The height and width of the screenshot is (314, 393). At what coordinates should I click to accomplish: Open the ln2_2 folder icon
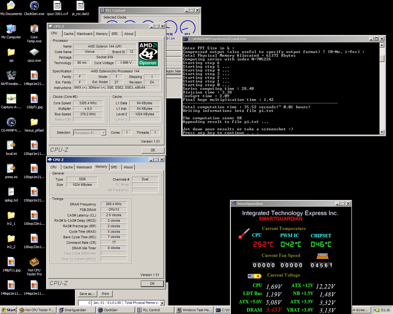(11, 241)
